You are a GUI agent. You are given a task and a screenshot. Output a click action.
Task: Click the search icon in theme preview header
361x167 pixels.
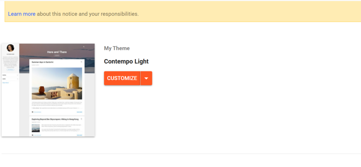click(84, 47)
